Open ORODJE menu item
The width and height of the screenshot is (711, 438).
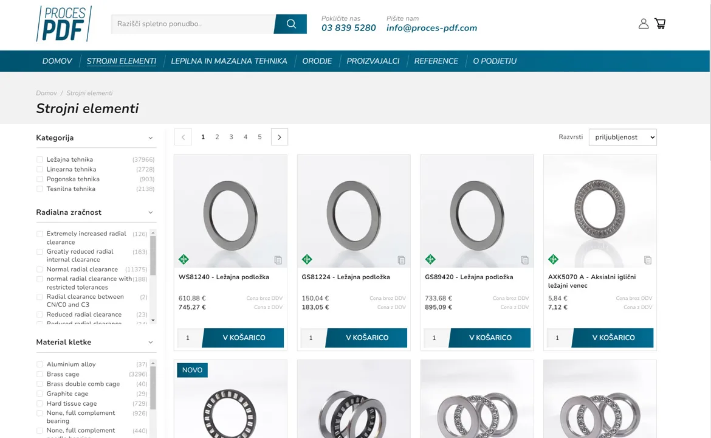coord(317,61)
